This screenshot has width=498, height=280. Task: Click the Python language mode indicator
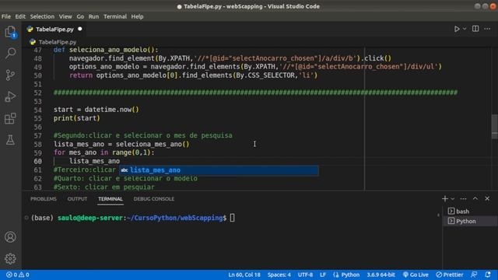346,275
